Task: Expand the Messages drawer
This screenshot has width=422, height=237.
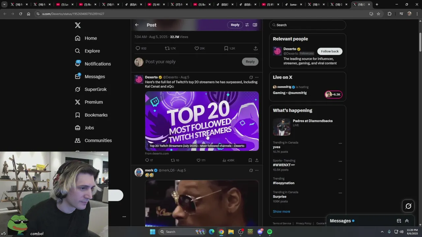Action: click(407, 221)
